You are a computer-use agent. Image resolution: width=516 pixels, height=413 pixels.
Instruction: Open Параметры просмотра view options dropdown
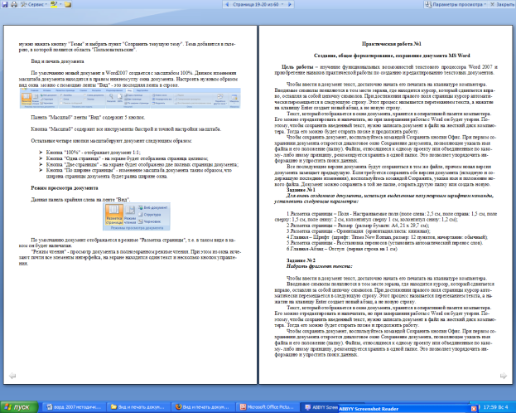(x=456, y=4)
